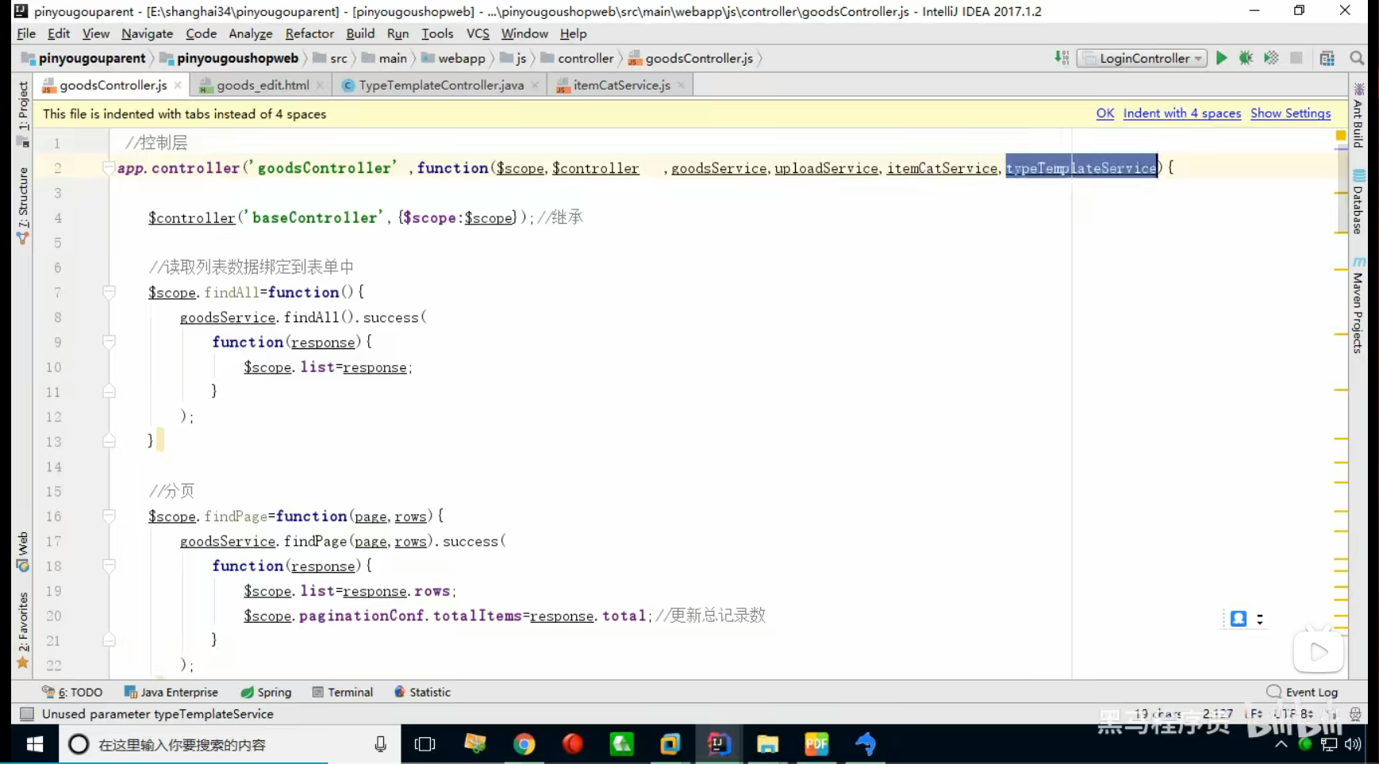This screenshot has width=1379, height=764.
Task: Collapse function(response) fold on line 18
Action: click(109, 566)
